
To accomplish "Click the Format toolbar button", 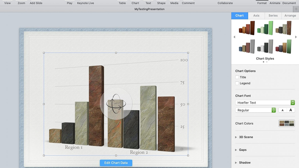I will pos(262,3).
